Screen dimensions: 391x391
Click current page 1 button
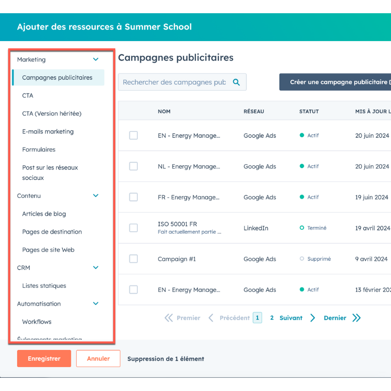pyautogui.click(x=258, y=318)
